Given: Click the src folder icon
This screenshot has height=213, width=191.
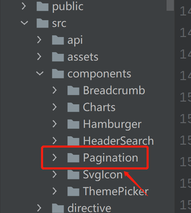Looking at the screenshot, I should pyautogui.click(x=43, y=23).
